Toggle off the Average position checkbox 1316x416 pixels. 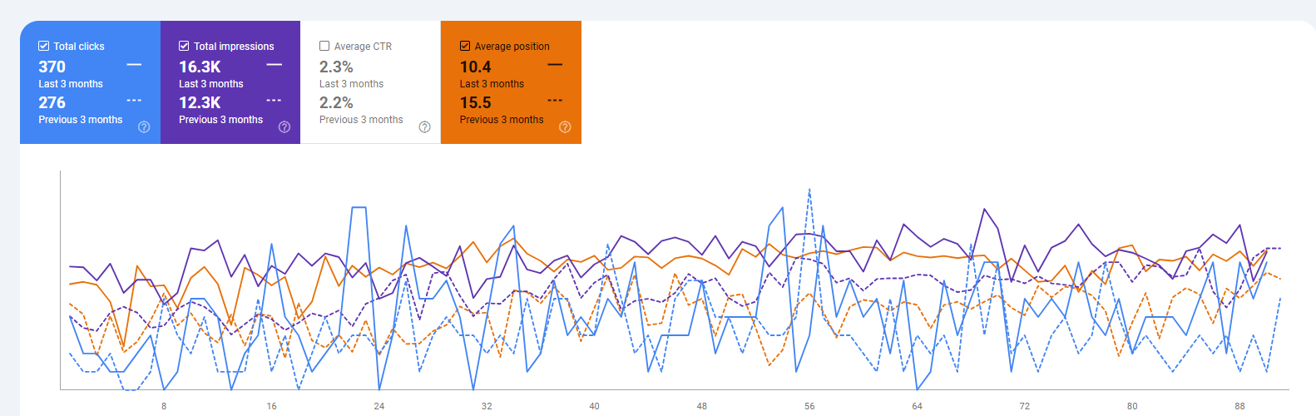coord(465,47)
